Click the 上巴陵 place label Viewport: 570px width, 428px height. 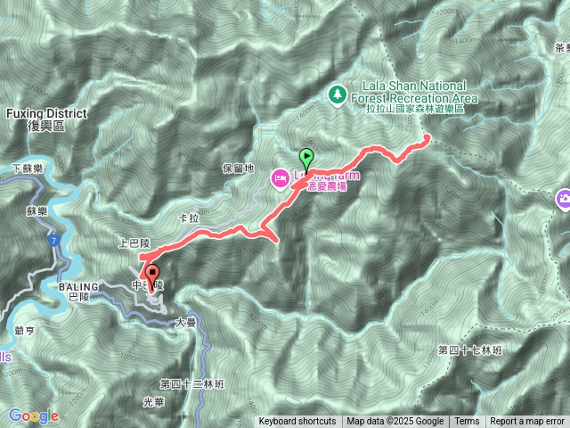(x=134, y=243)
